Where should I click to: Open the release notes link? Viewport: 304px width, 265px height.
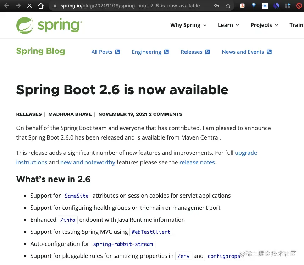[197, 162]
